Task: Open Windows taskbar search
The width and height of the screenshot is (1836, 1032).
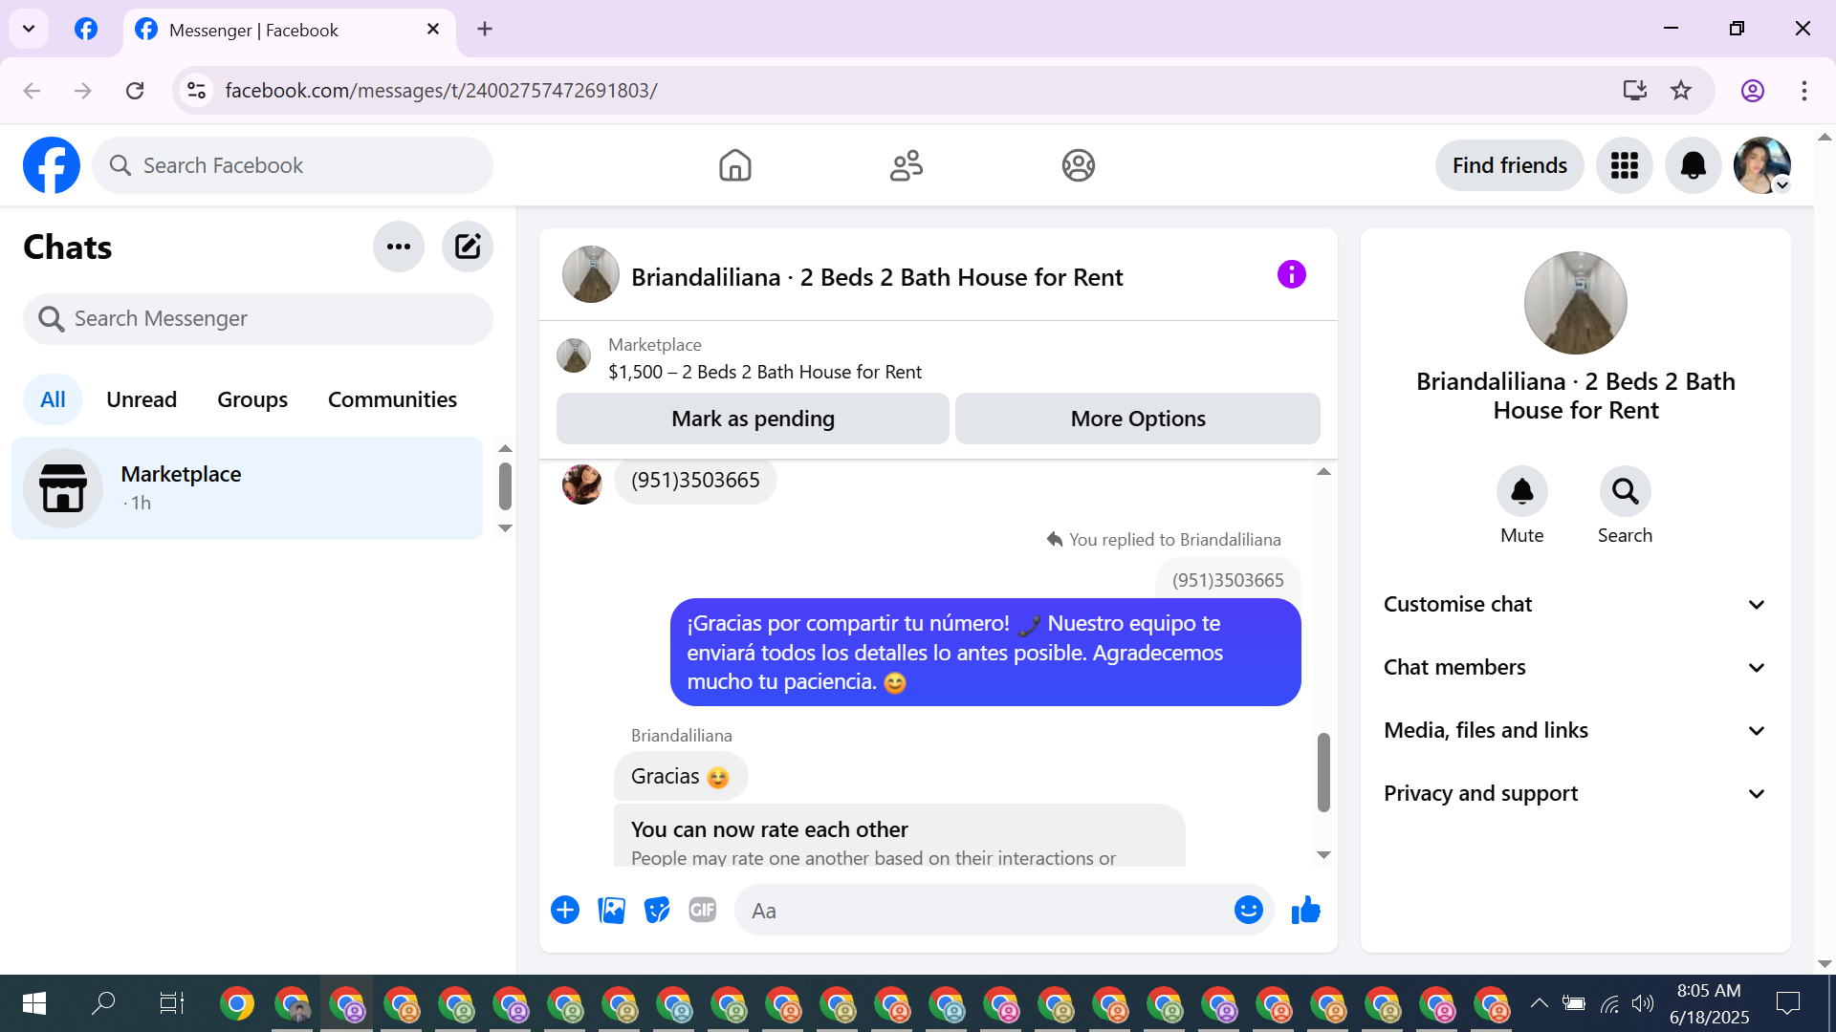Action: (103, 1003)
